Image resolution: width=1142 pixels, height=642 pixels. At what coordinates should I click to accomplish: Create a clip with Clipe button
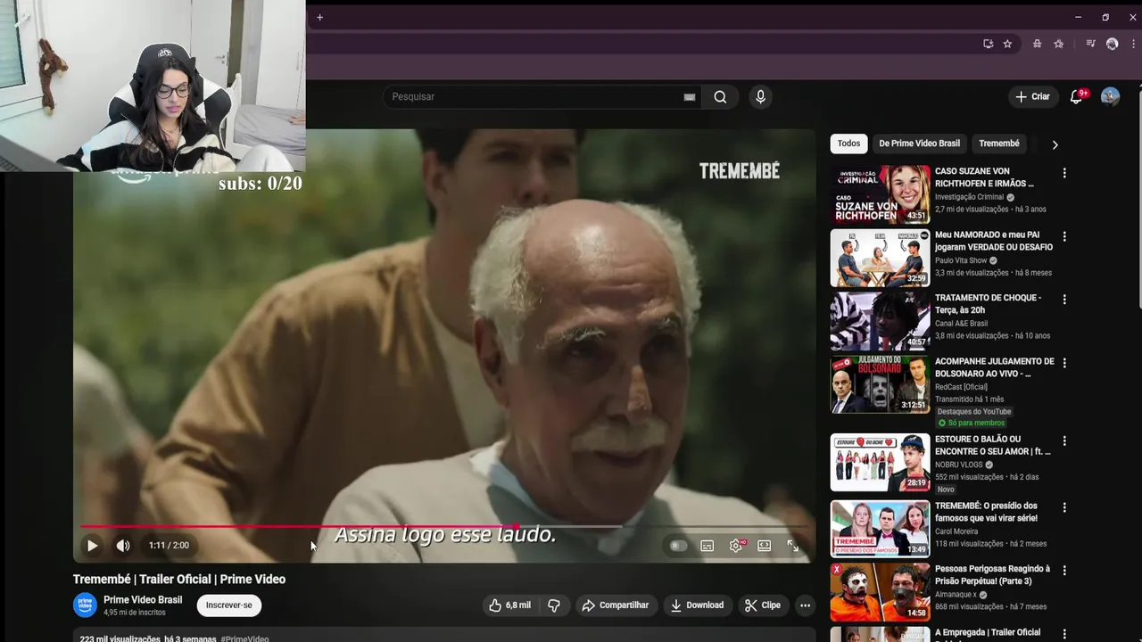[763, 605]
